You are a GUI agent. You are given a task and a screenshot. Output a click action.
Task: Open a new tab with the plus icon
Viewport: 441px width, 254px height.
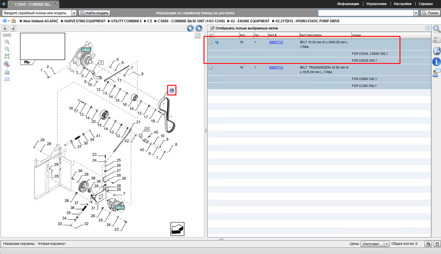click(4, 4)
